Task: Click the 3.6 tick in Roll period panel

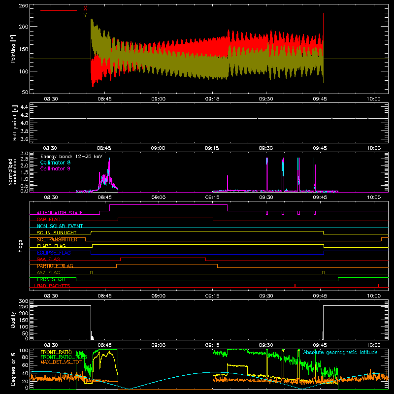Action: tap(24, 139)
